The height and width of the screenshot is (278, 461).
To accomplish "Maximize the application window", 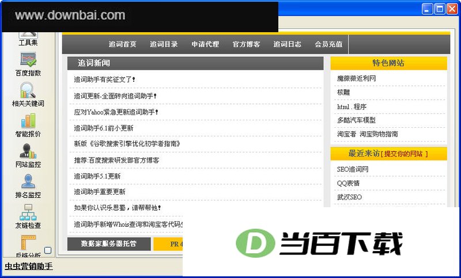I will [440, 9].
